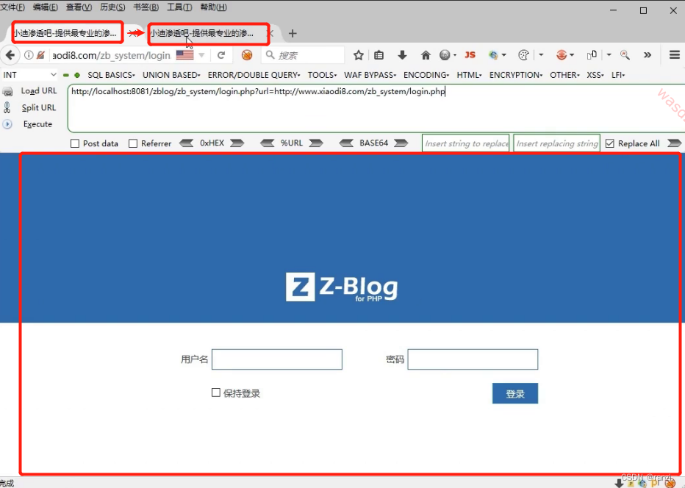Click the copy-pages icon in toolbar

(x=592, y=55)
